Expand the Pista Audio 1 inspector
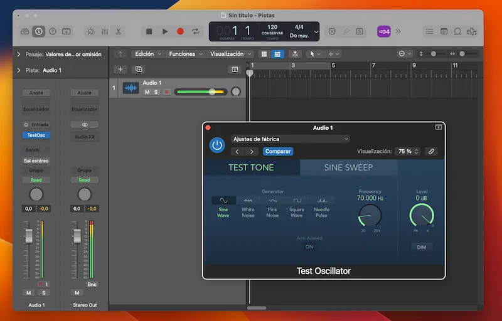 (19, 70)
